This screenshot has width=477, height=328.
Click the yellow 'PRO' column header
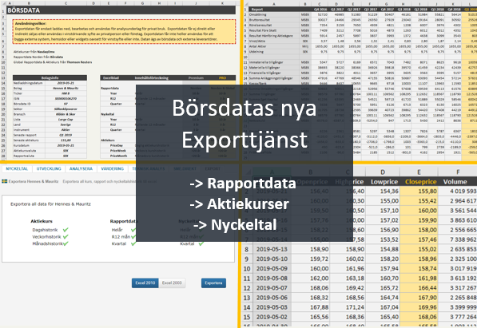pos(222,78)
